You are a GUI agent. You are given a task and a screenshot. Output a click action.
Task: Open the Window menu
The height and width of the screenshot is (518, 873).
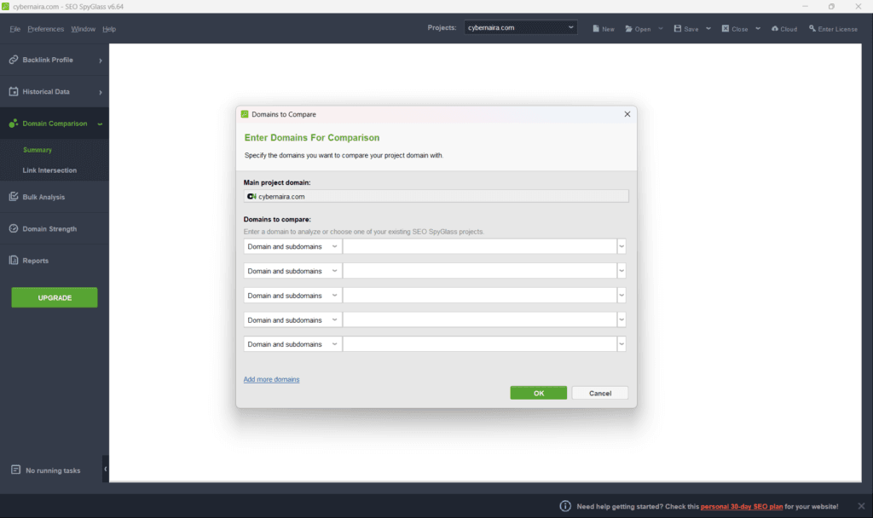[x=83, y=29]
